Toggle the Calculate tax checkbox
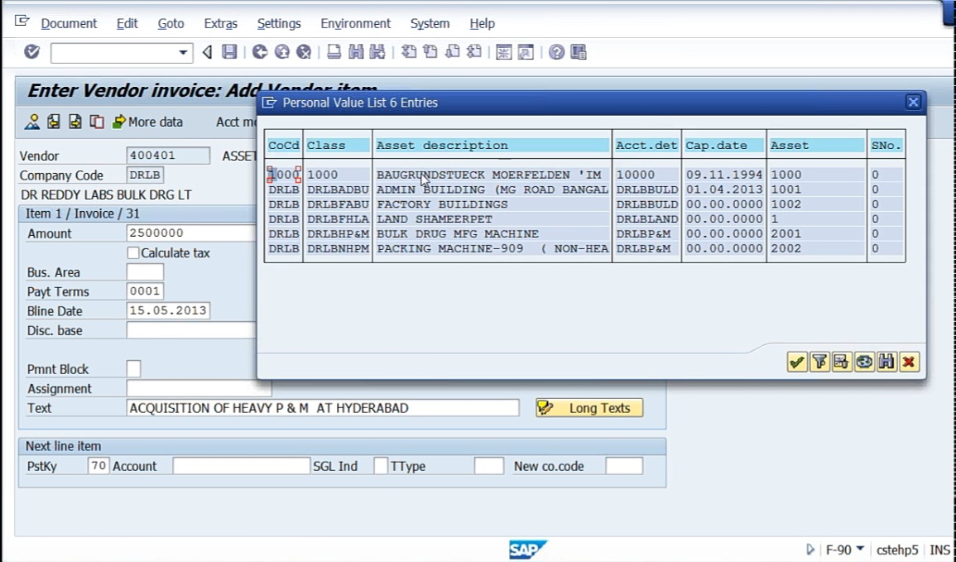Viewport: 956px width, 562px height. tap(133, 253)
